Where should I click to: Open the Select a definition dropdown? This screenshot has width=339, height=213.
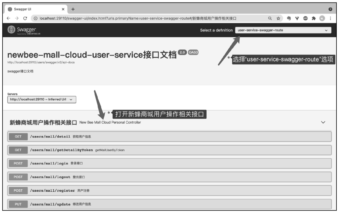pyautogui.click(x=283, y=30)
